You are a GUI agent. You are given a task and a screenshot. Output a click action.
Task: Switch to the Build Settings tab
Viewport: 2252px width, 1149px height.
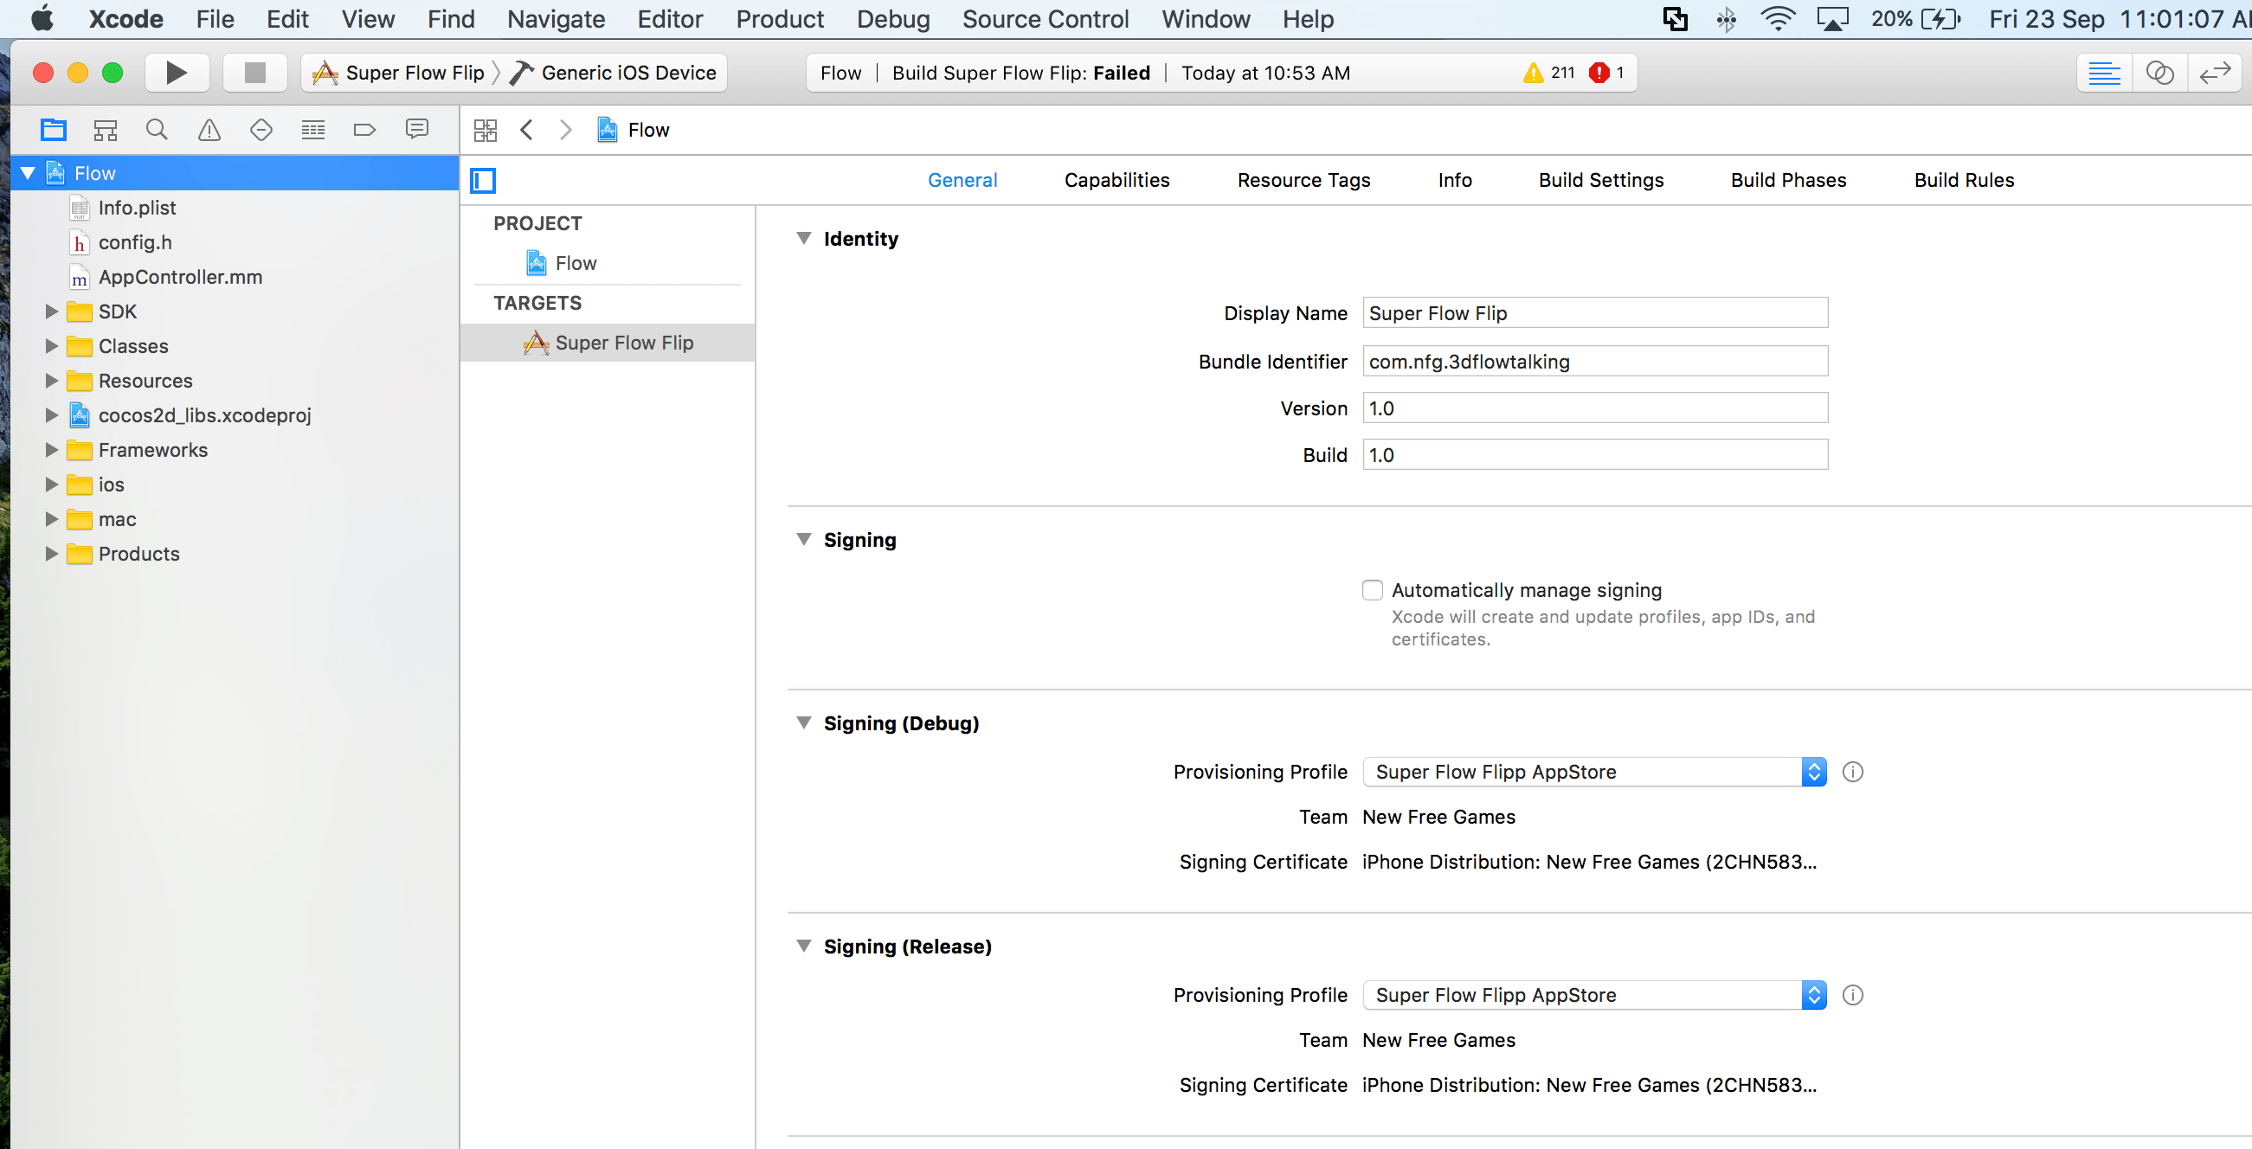point(1600,180)
